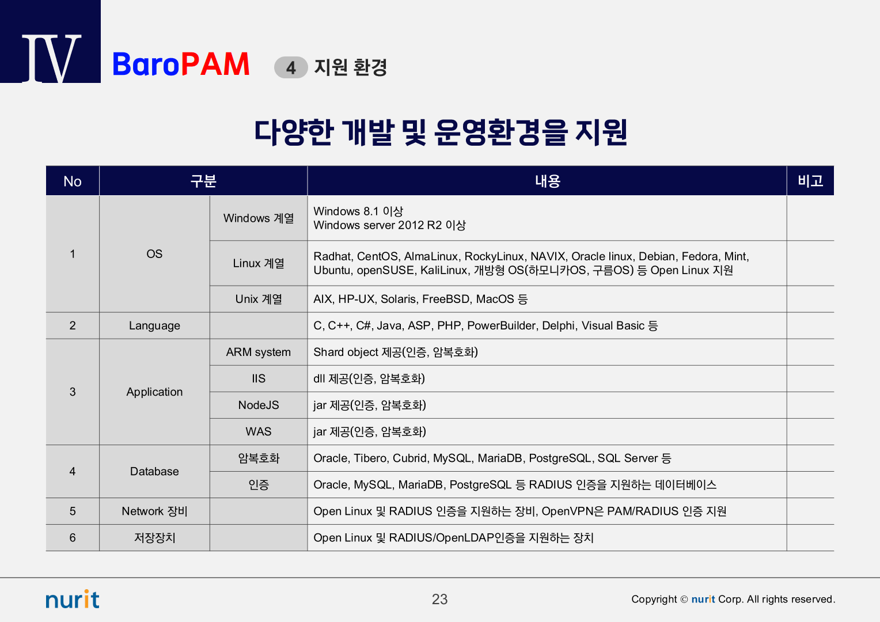Click row number 3 in the No column

[x=73, y=392]
